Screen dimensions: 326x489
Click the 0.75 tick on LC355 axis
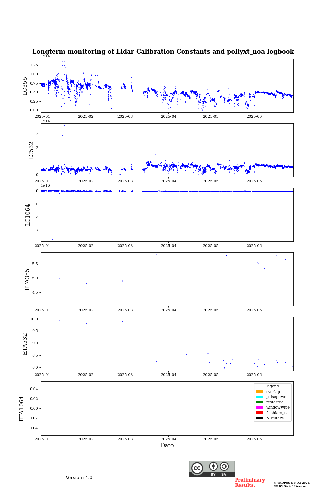pos(34,83)
